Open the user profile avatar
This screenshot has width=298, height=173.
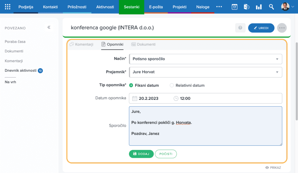pyautogui.click(x=285, y=7)
